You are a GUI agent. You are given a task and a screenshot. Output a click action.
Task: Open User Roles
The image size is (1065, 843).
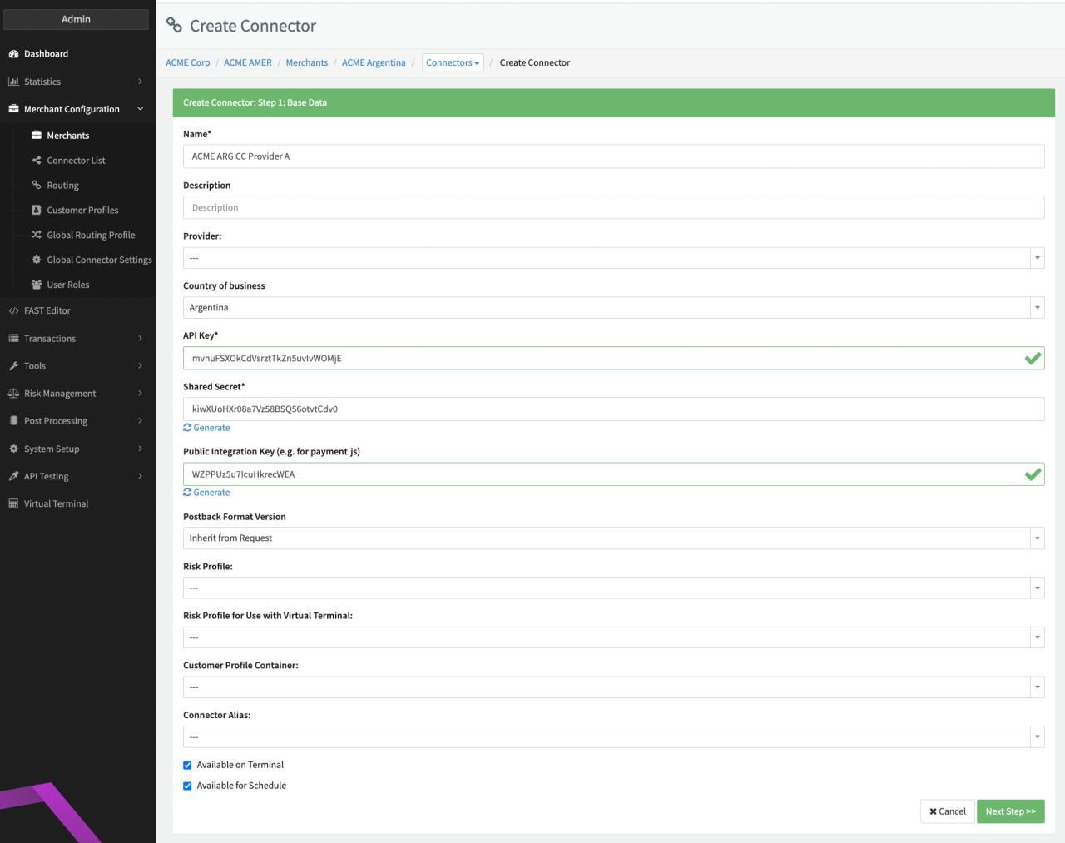click(70, 285)
